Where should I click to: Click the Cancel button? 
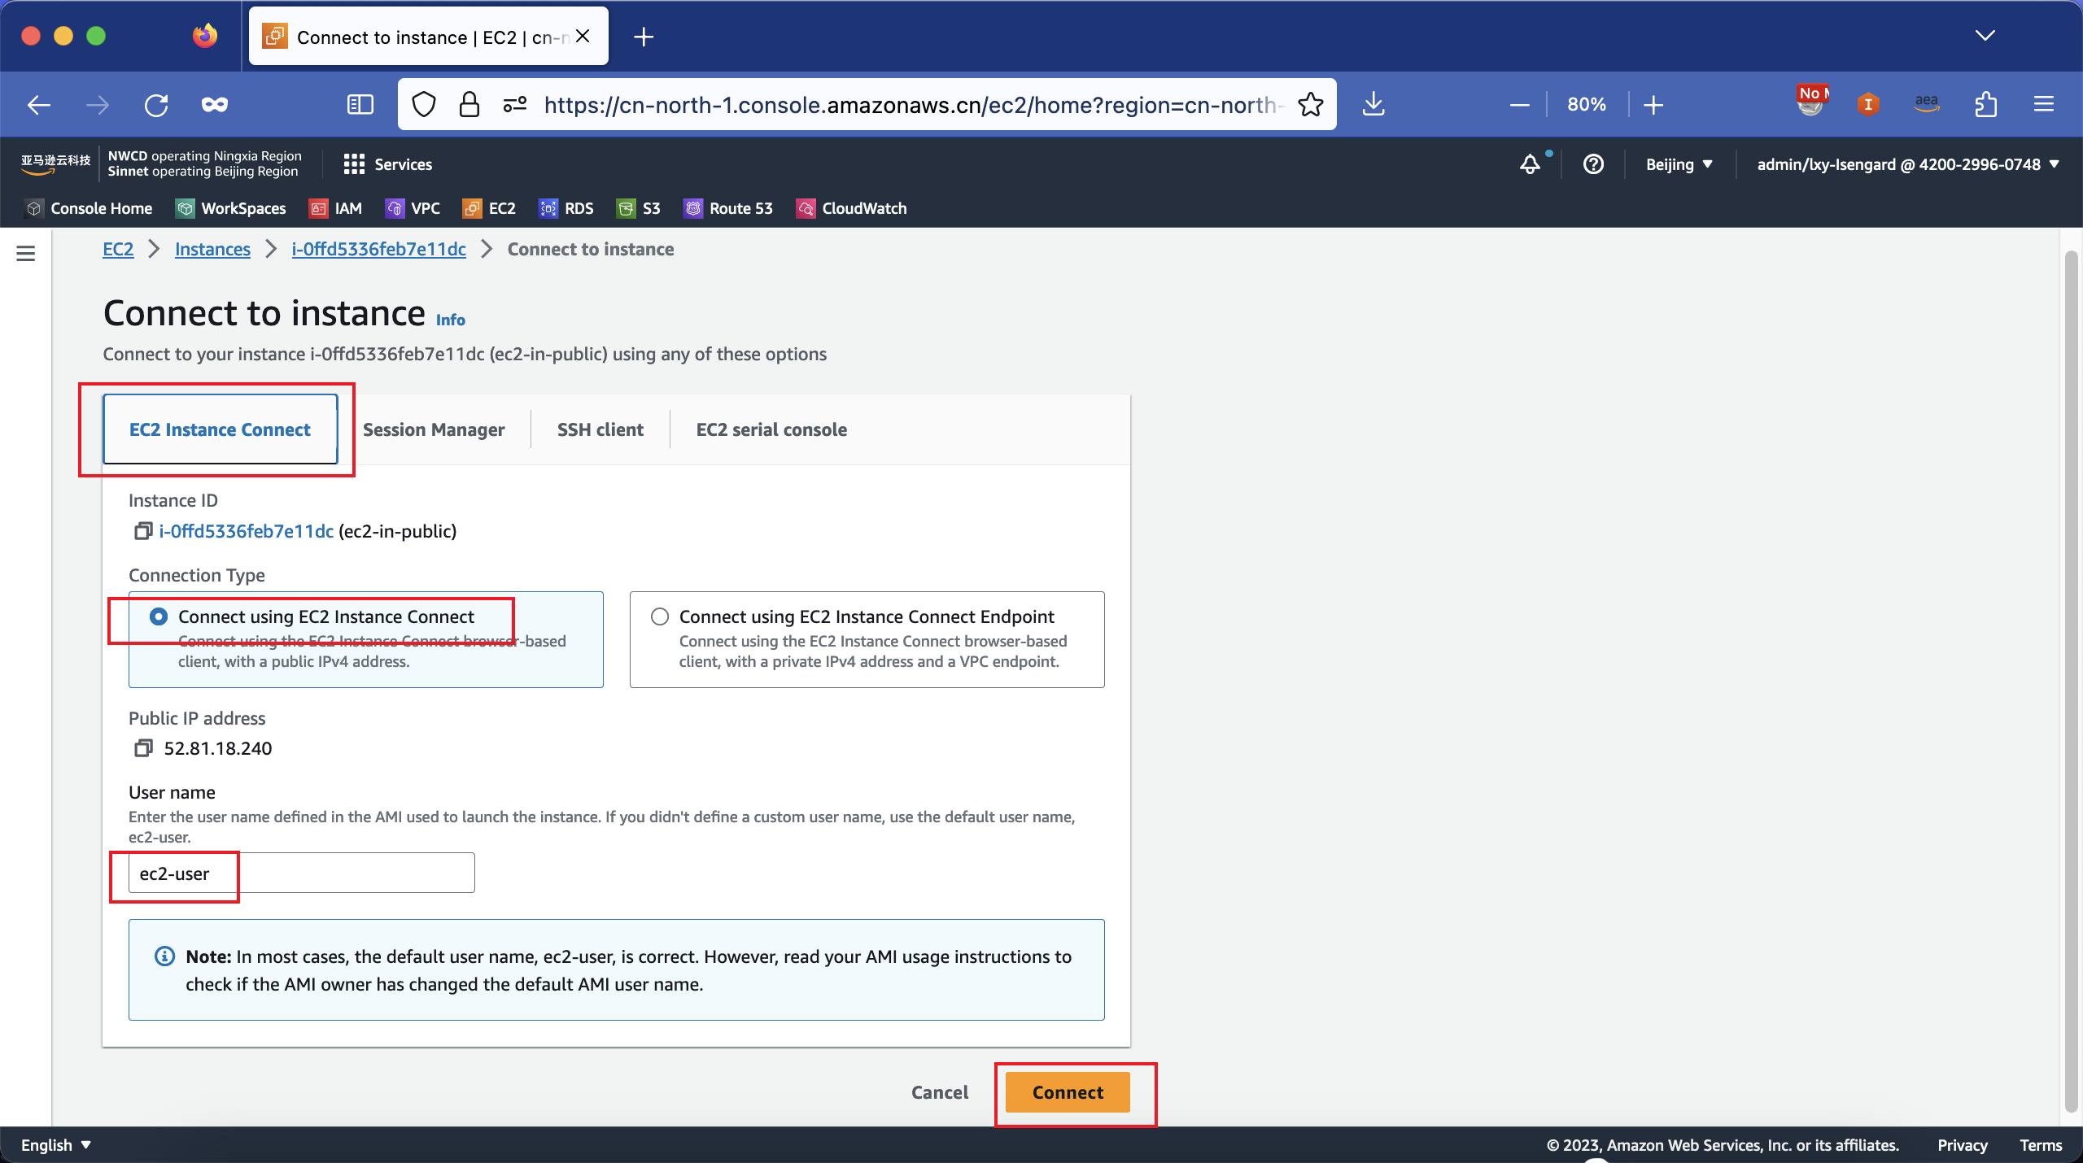pyautogui.click(x=940, y=1091)
